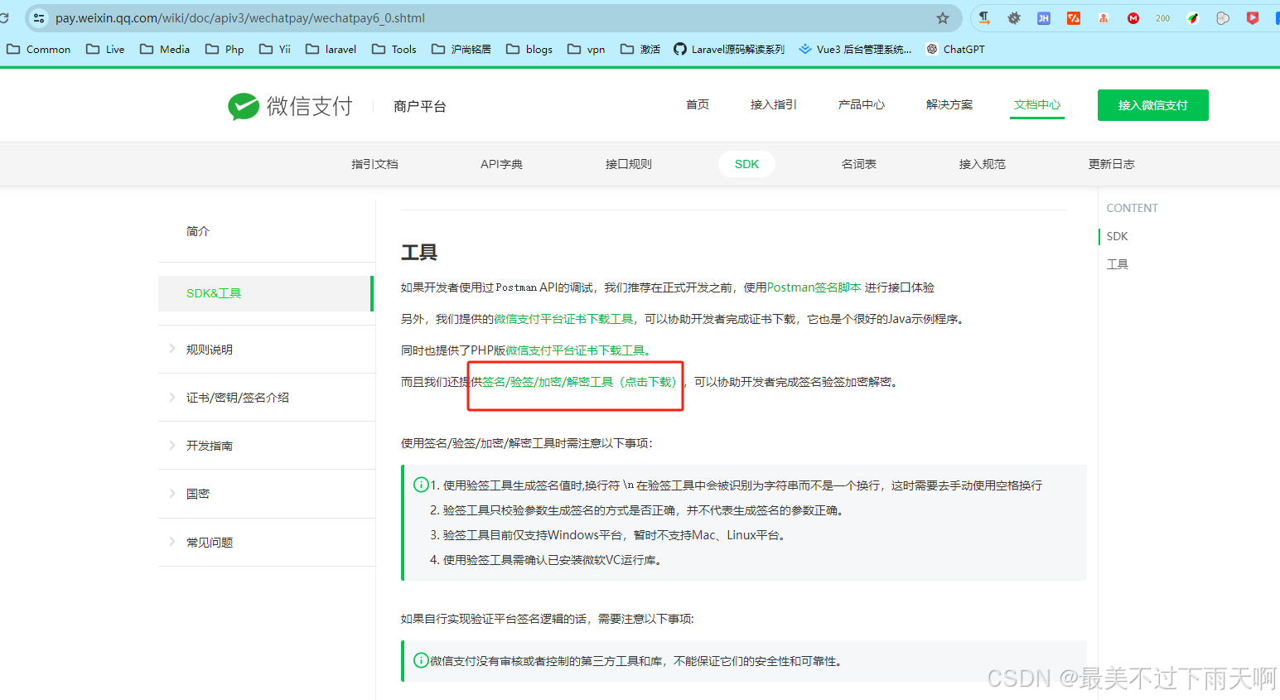Open the Yii bookmarks folder
The width and height of the screenshot is (1280, 700).
pos(275,50)
